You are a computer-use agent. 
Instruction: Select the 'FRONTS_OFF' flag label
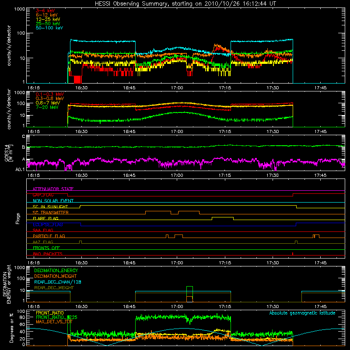pos(46,248)
